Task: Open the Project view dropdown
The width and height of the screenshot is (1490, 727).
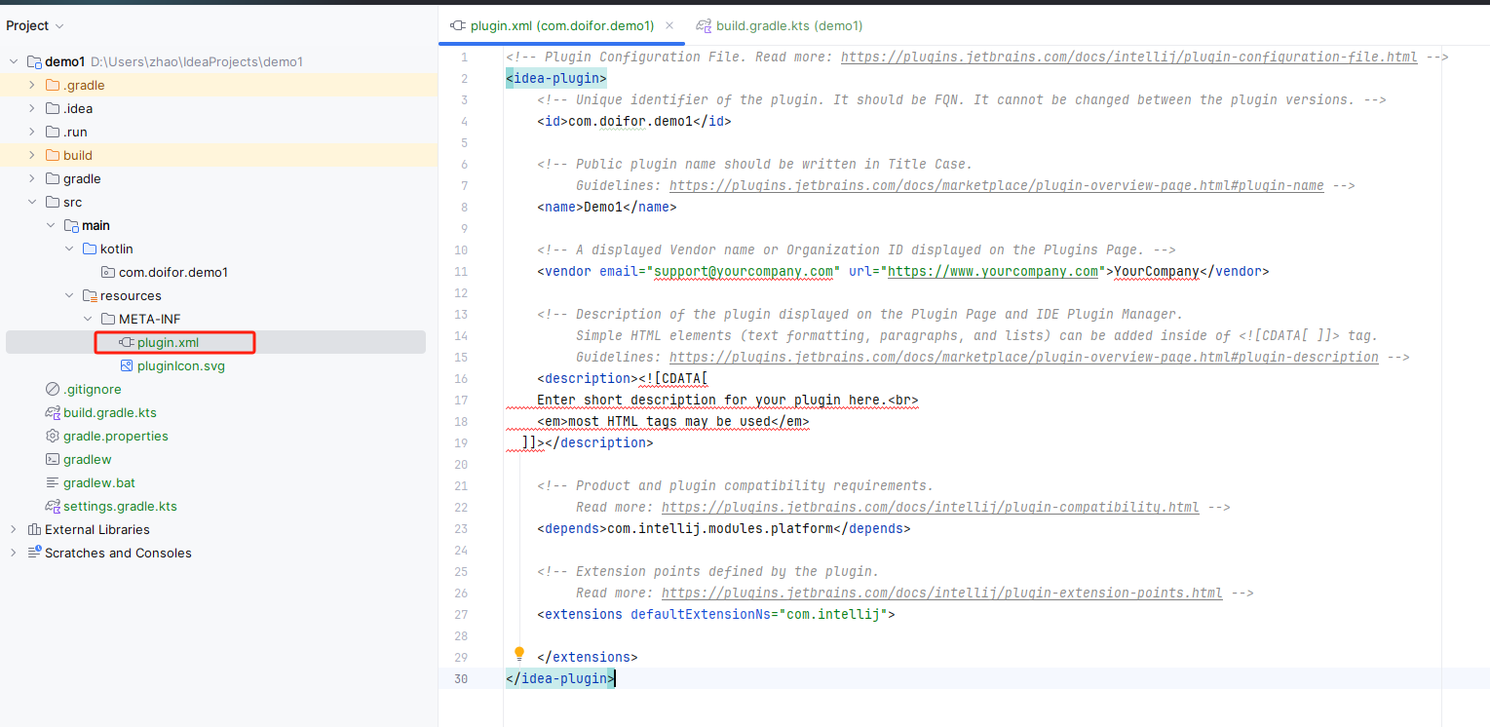Action: [x=36, y=25]
